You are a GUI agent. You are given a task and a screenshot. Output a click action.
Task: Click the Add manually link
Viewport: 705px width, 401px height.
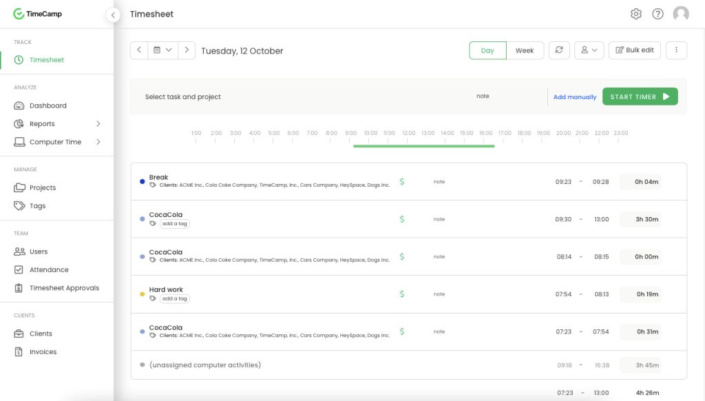[x=575, y=97]
